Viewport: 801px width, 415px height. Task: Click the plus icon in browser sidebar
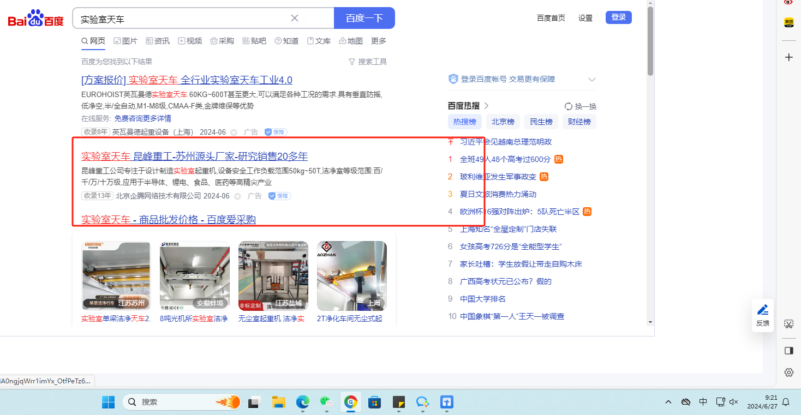(788, 57)
